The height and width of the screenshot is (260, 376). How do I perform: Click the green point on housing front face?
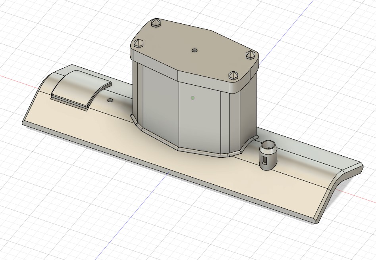click(193, 98)
